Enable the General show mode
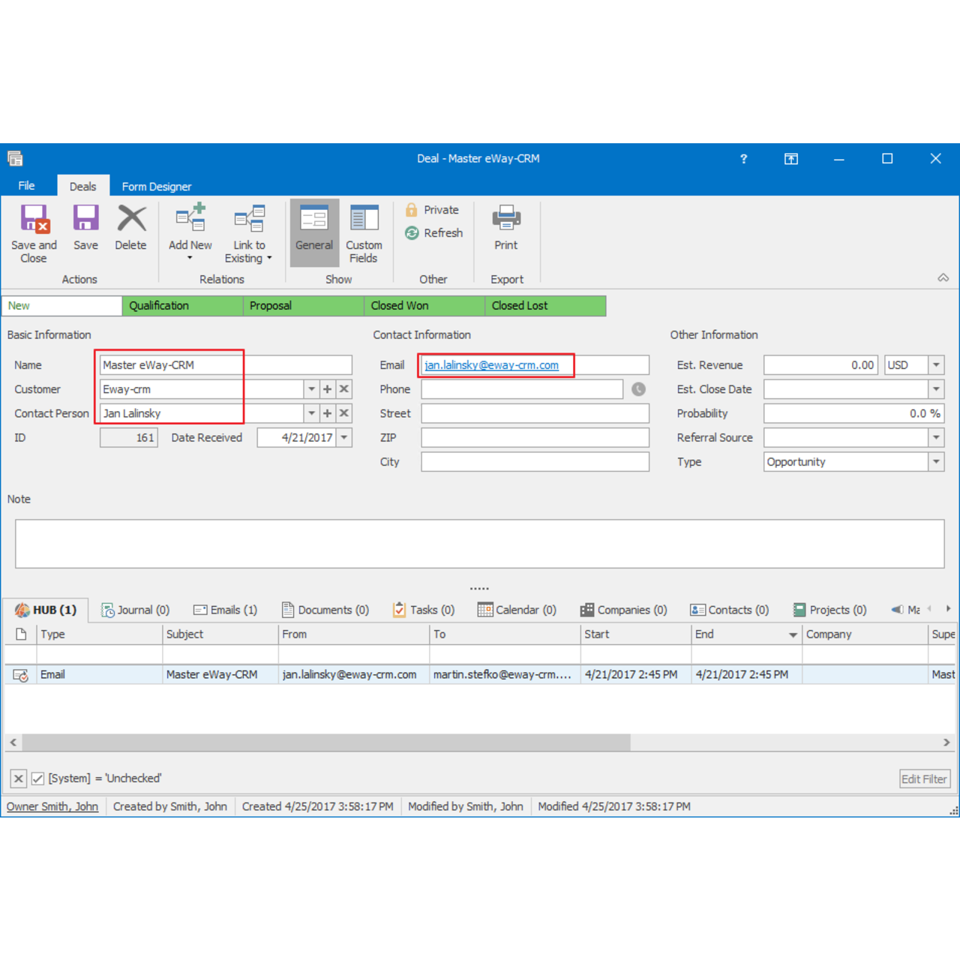The image size is (960, 960). pos(313,232)
